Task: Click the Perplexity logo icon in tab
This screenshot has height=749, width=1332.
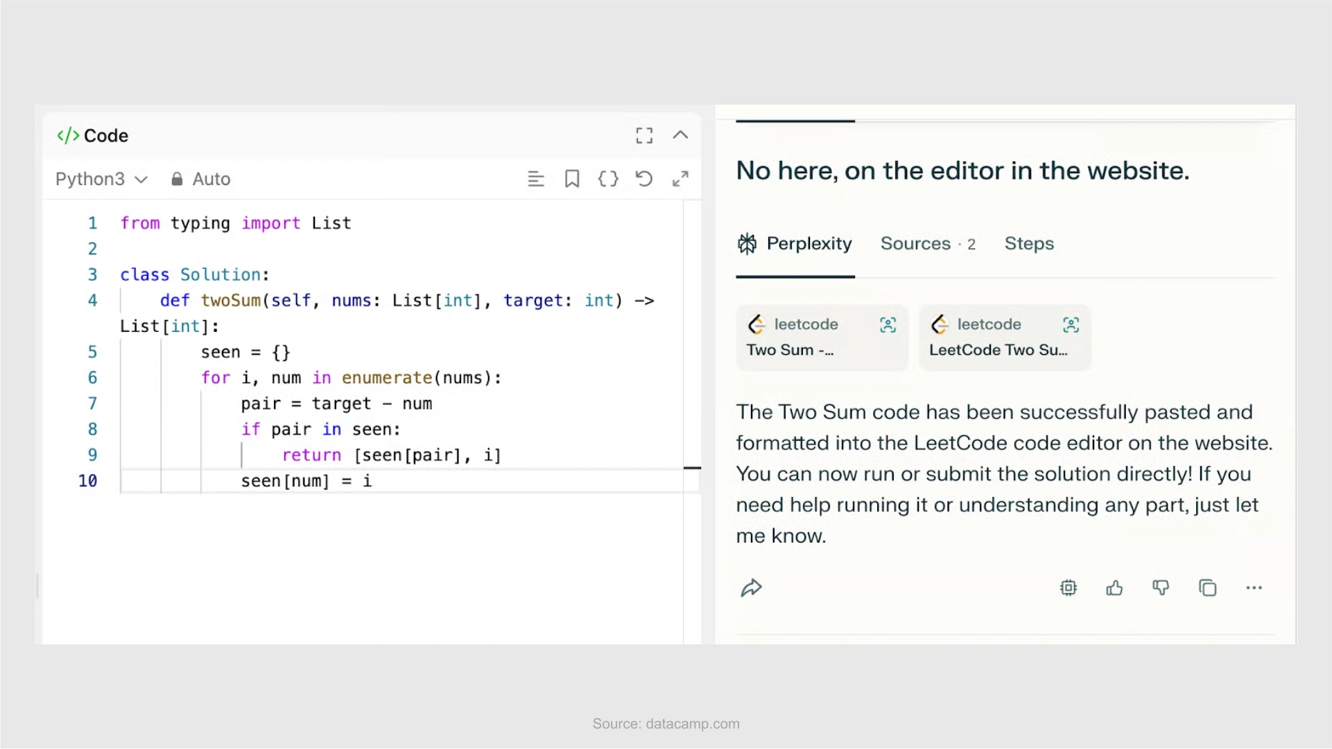Action: point(747,244)
